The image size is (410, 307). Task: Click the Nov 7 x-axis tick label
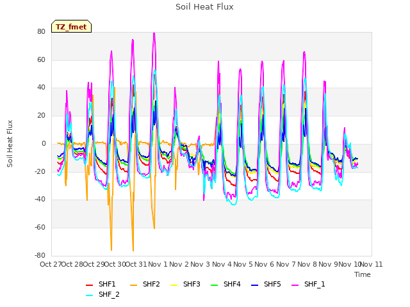point(286,264)
